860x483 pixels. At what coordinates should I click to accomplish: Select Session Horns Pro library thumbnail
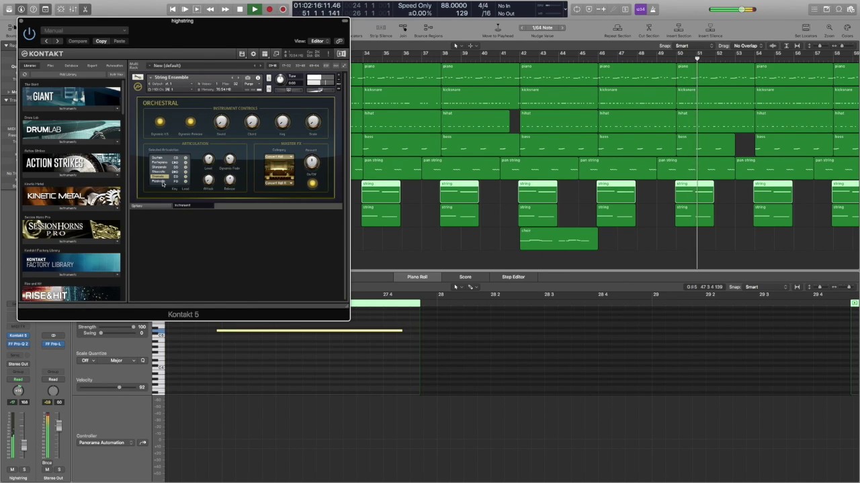click(x=72, y=229)
